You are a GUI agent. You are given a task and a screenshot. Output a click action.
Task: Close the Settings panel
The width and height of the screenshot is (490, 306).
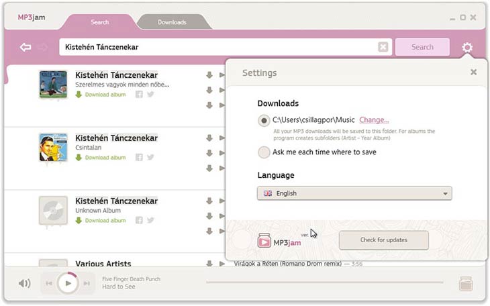[x=473, y=72]
